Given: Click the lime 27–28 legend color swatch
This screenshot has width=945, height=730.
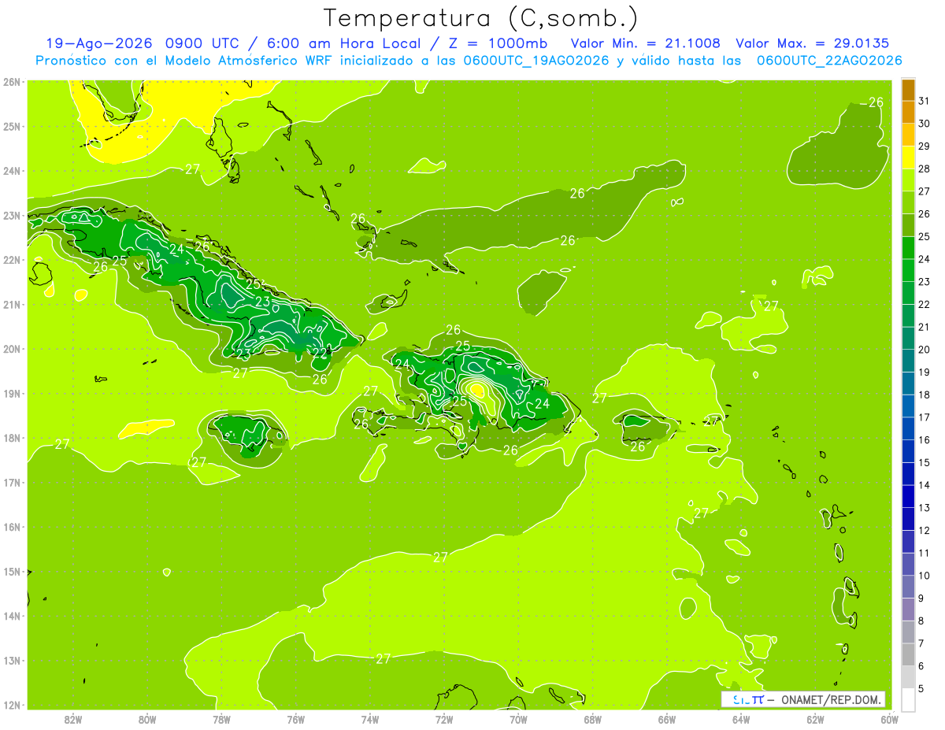Looking at the screenshot, I should 908,181.
